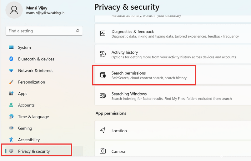
Task: Open Network & internet settings
Action: click(44, 71)
